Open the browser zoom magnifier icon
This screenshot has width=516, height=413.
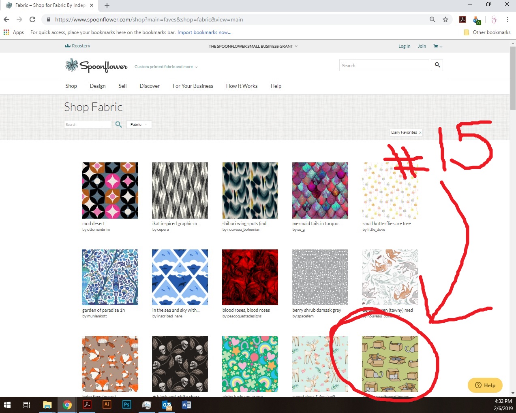pos(432,19)
